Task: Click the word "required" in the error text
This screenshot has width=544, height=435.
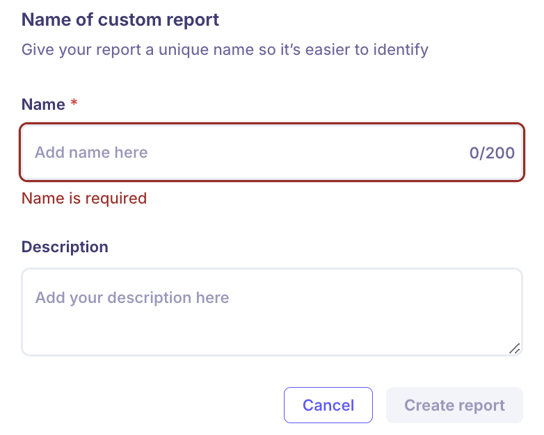Action: coord(116,198)
